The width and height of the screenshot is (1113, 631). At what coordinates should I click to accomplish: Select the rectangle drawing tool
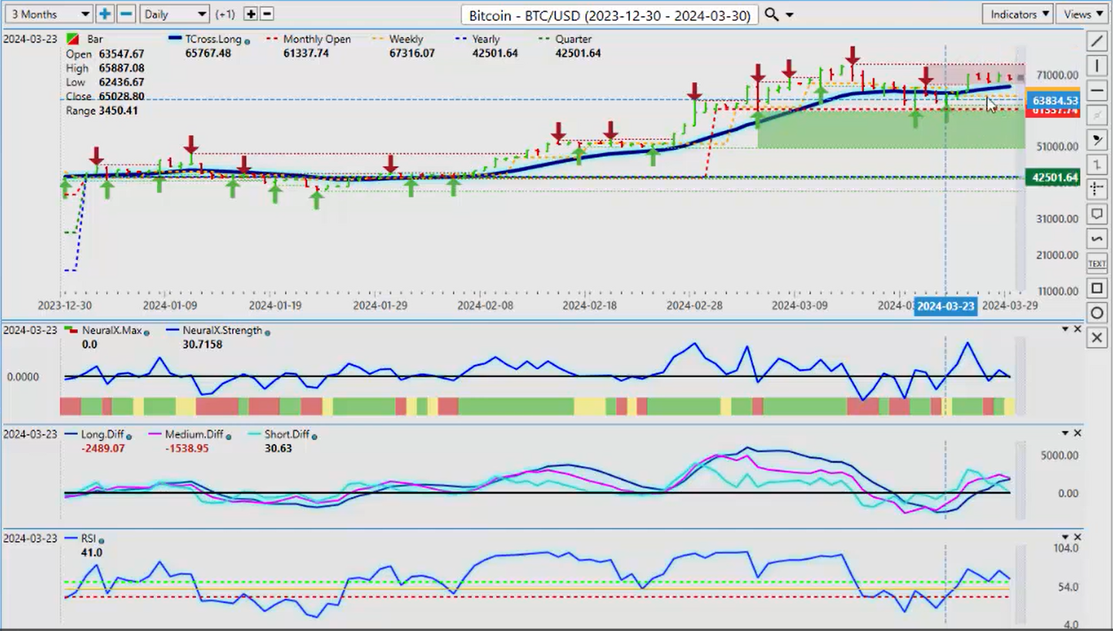[1097, 289]
